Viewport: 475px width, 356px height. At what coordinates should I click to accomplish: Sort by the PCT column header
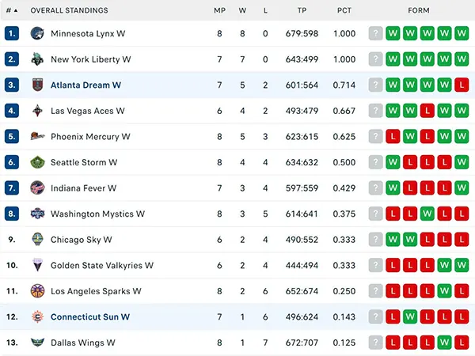[345, 10]
